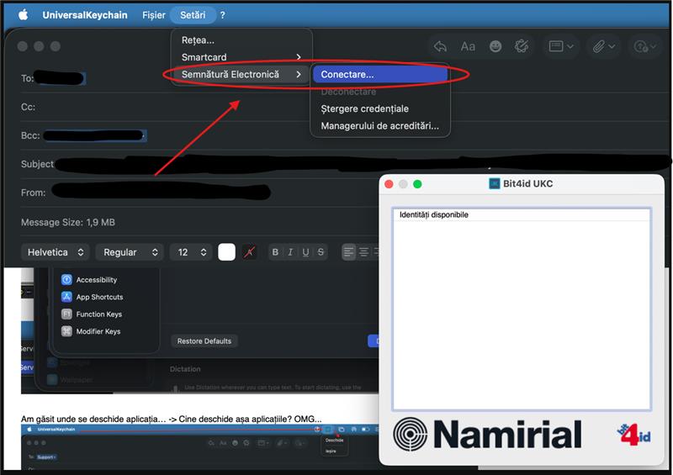The height and width of the screenshot is (475, 673).
Task: Select Modifier Keys in the sidebar
Action: pos(91,331)
